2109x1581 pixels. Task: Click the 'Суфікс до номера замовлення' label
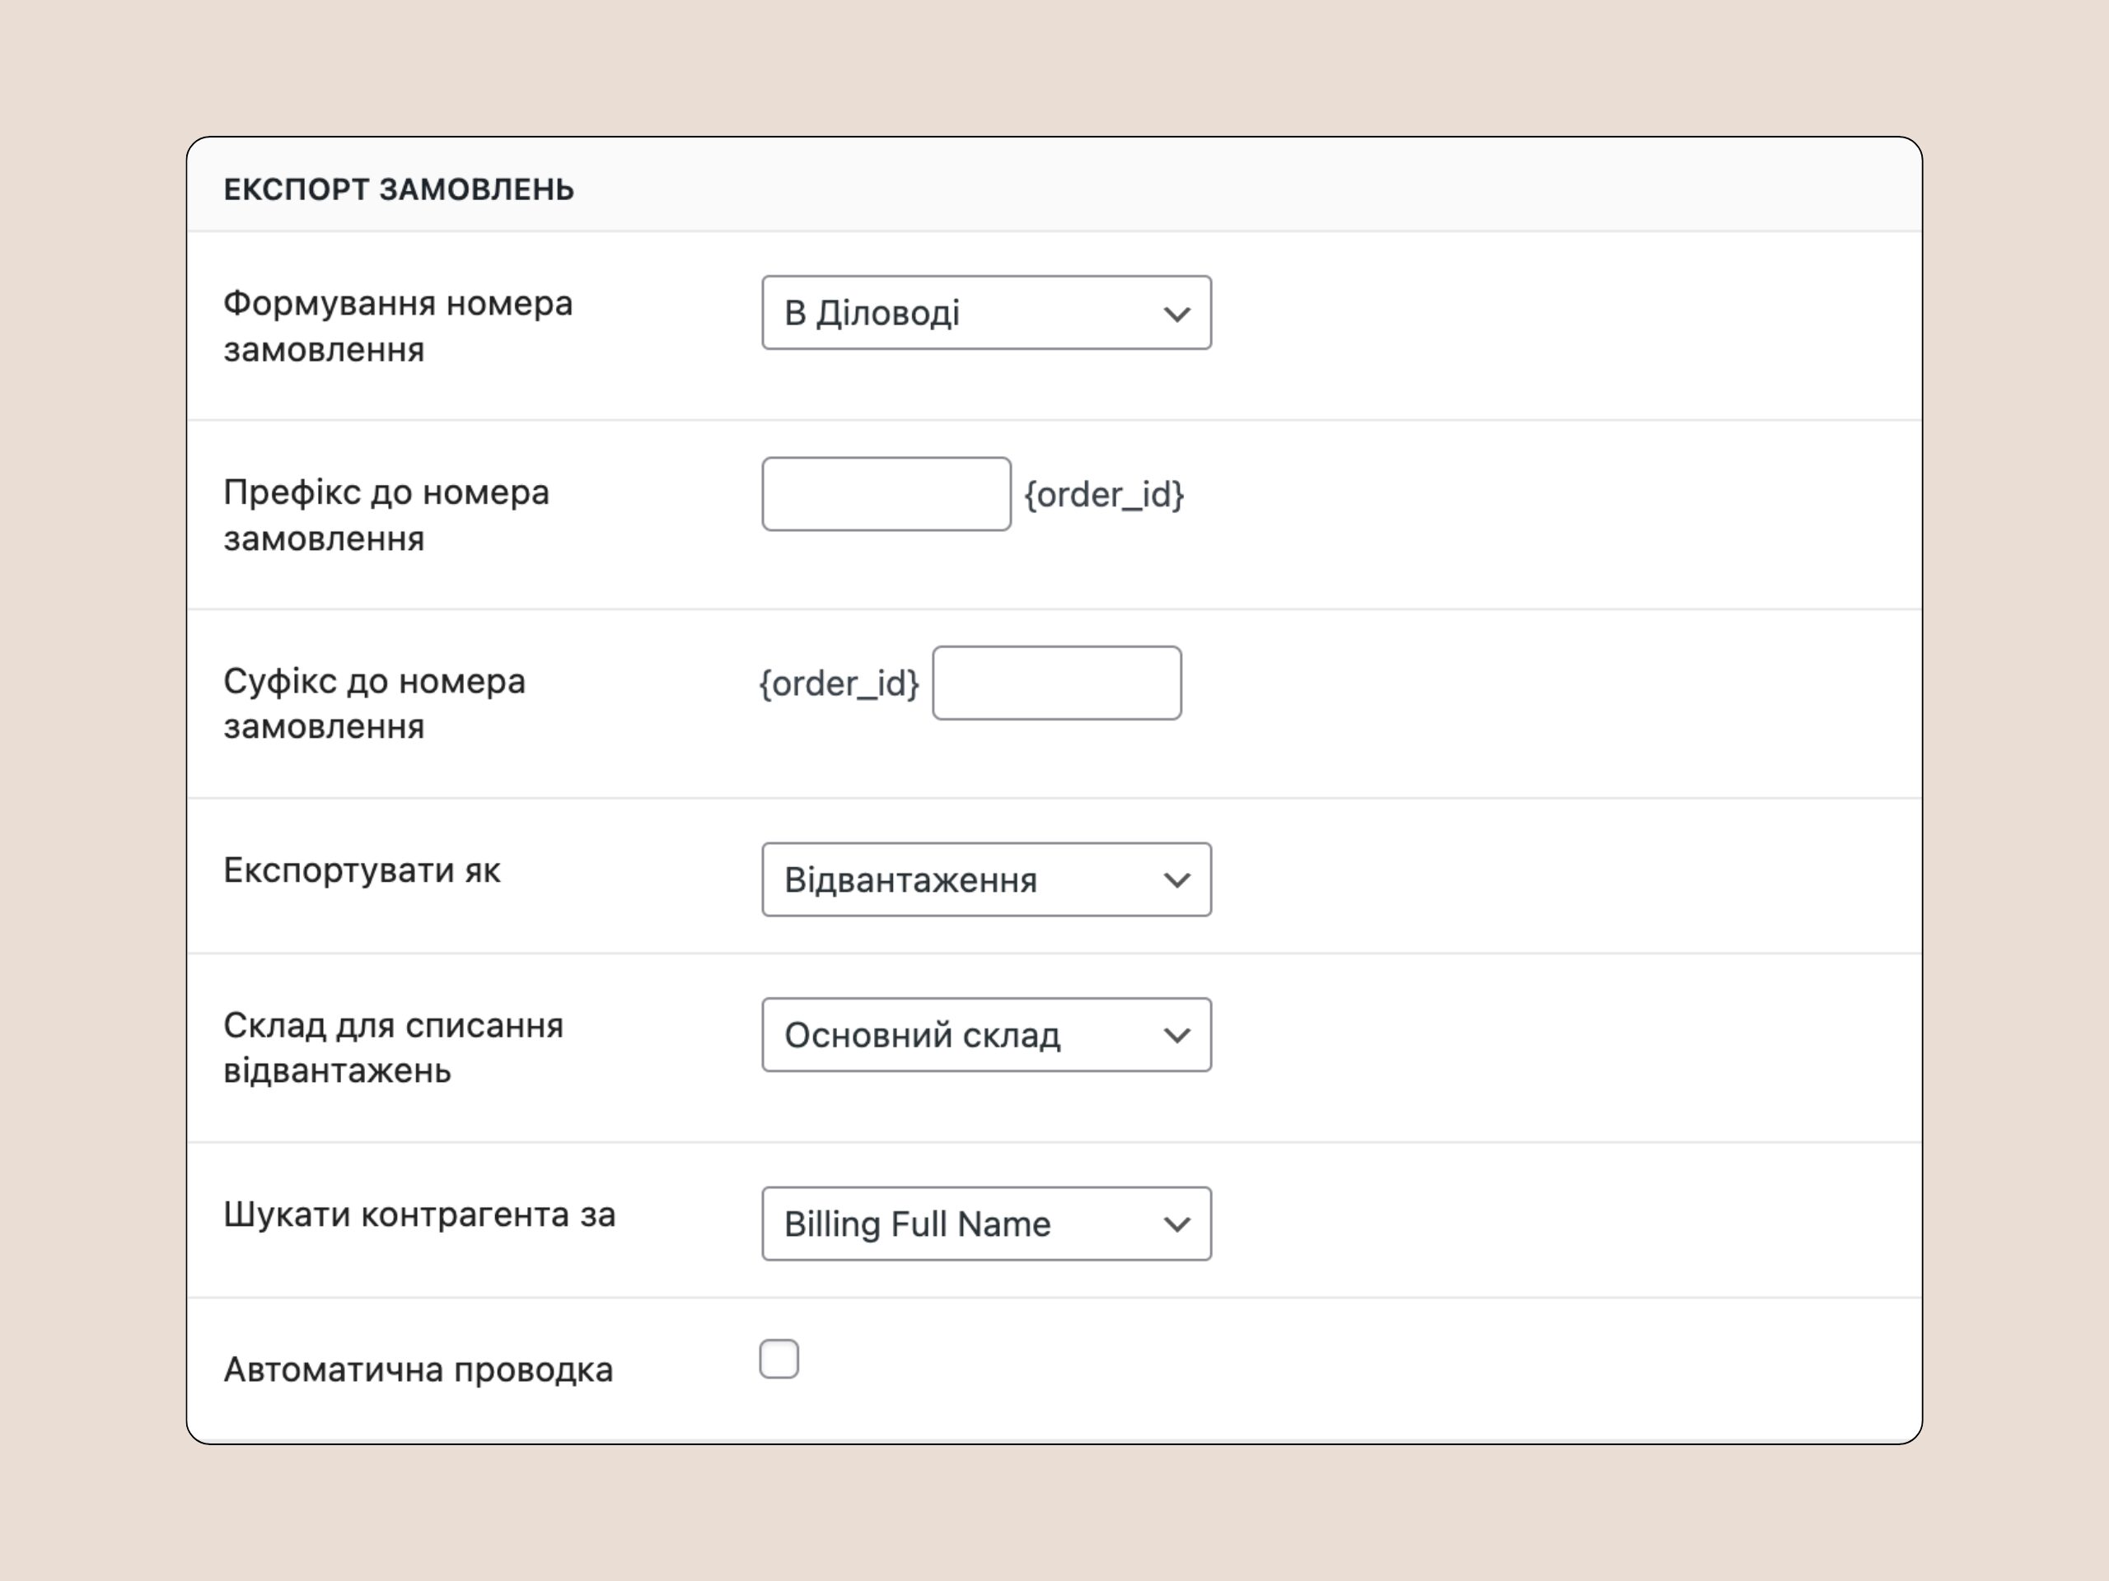(x=374, y=703)
